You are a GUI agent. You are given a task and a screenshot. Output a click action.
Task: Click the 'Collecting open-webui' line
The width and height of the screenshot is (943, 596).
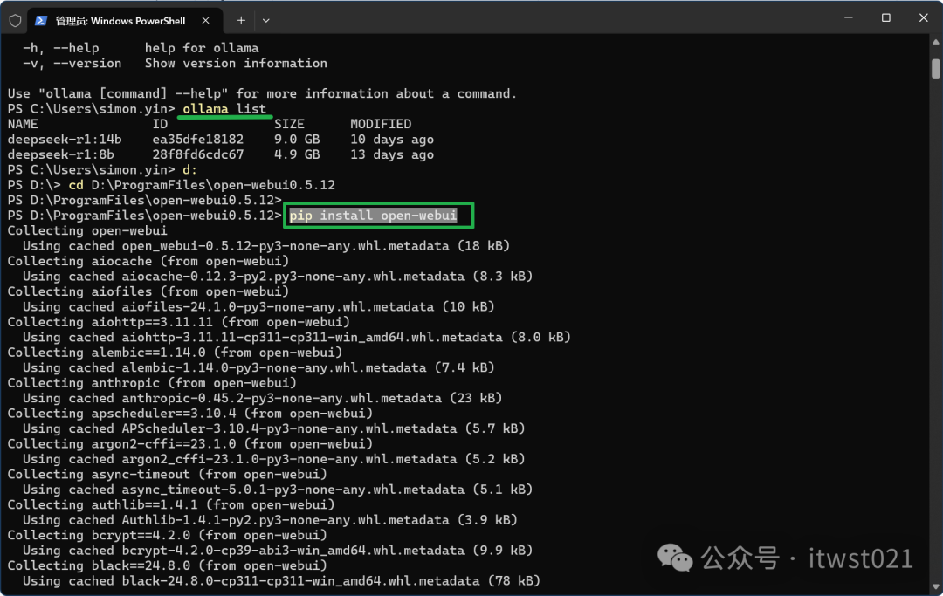tap(87, 230)
